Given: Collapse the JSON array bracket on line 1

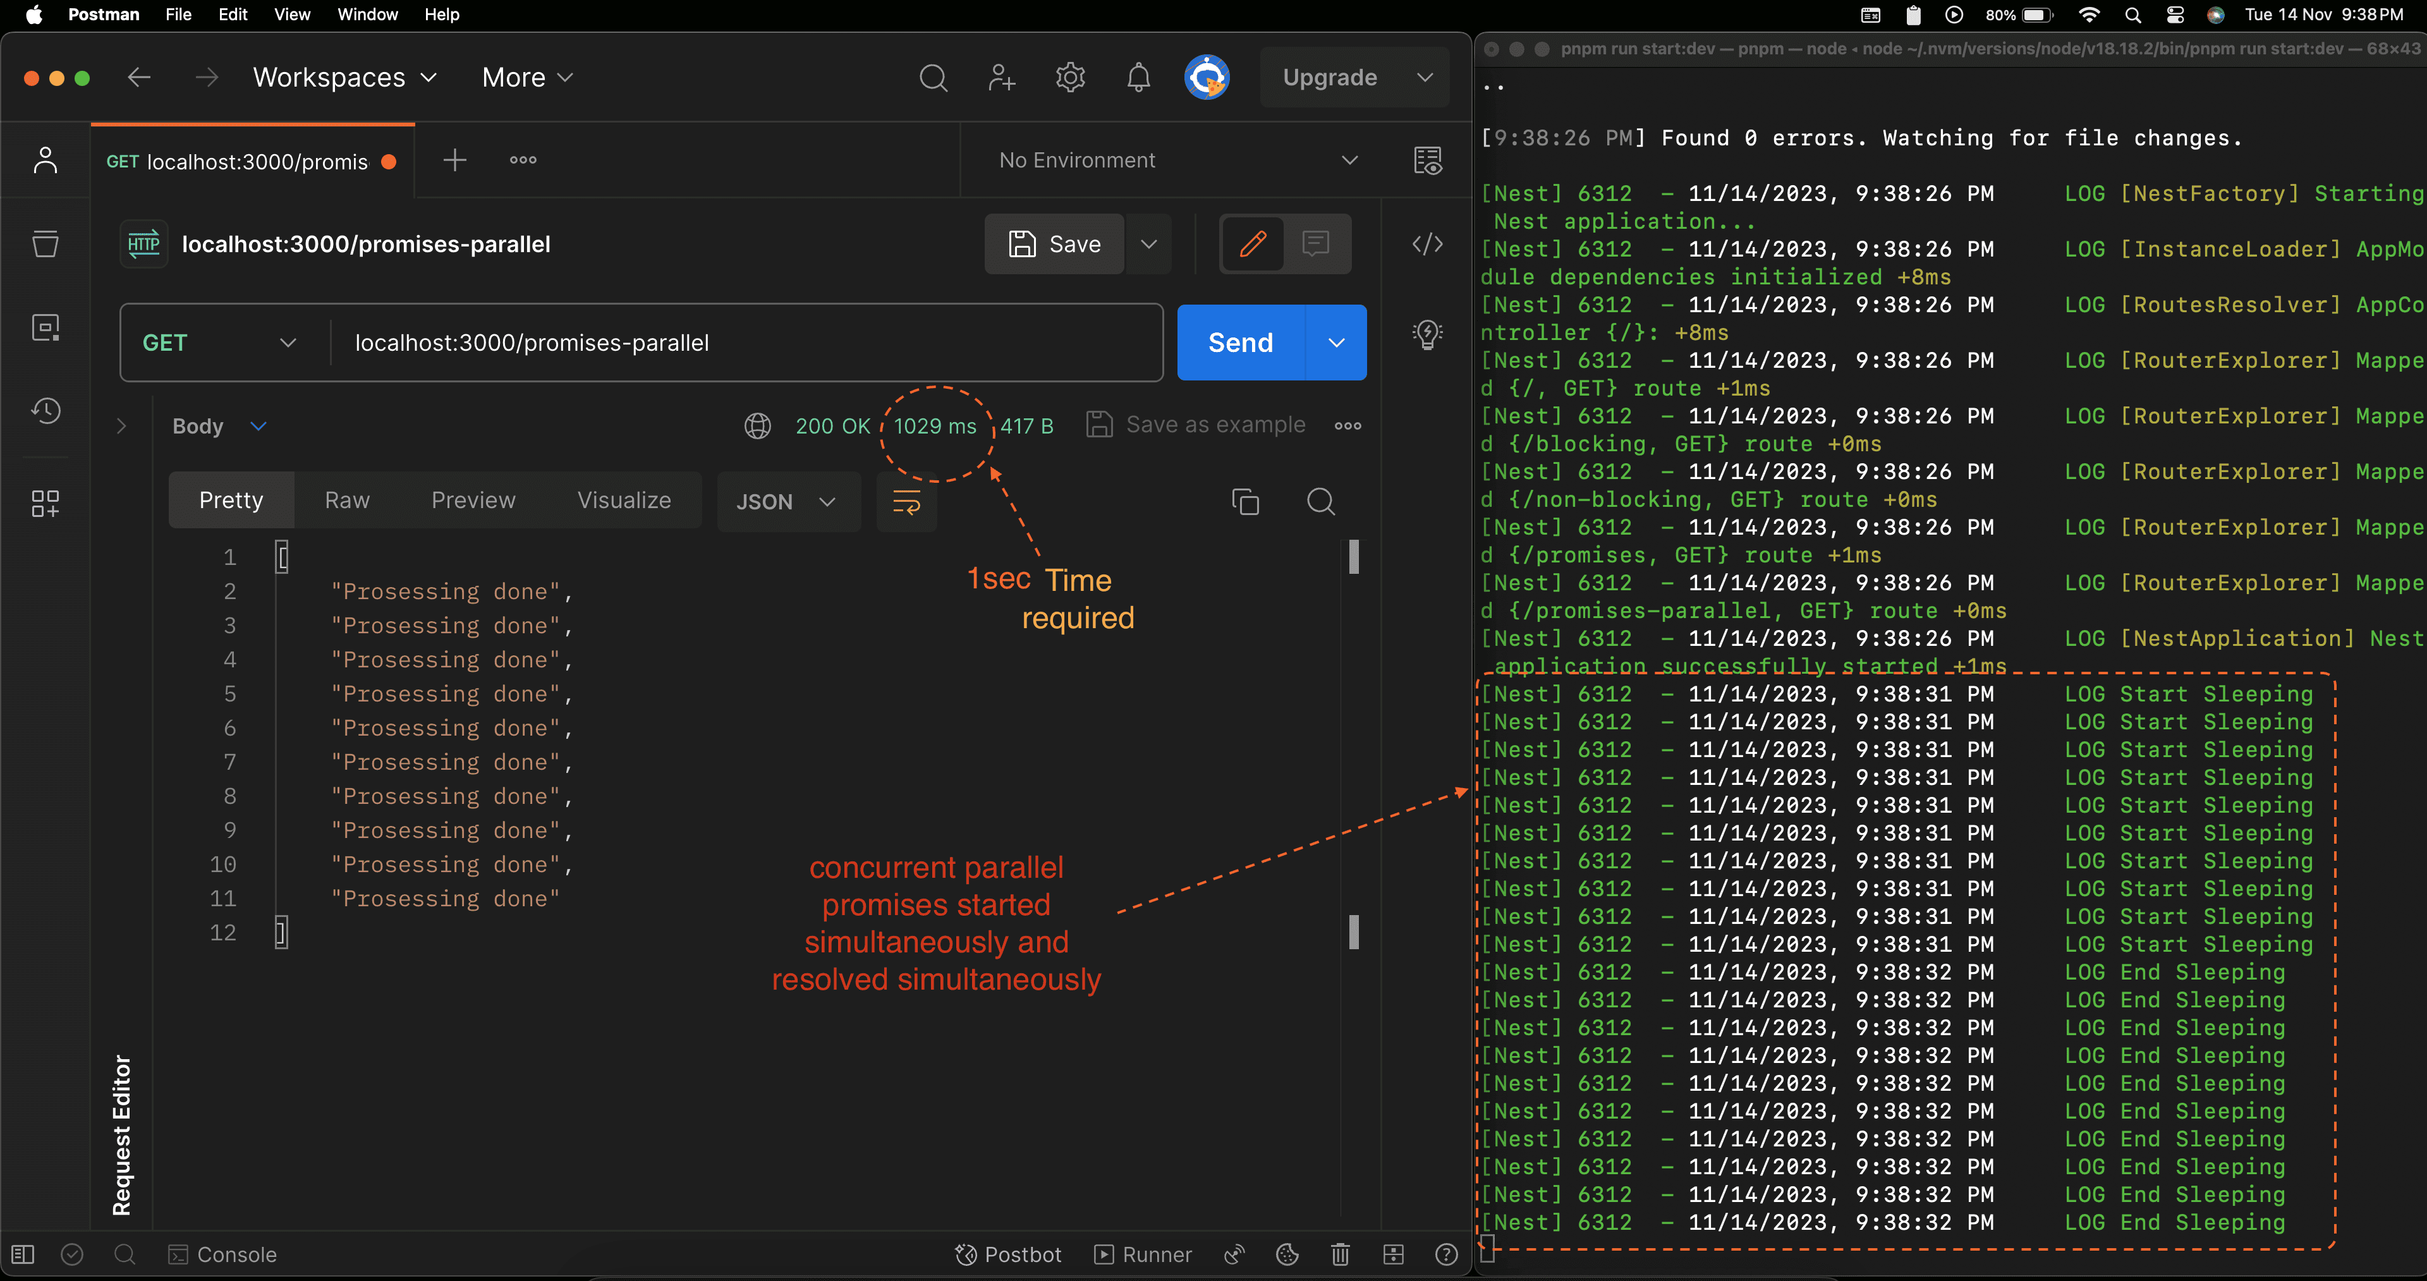Looking at the screenshot, I should (282, 557).
